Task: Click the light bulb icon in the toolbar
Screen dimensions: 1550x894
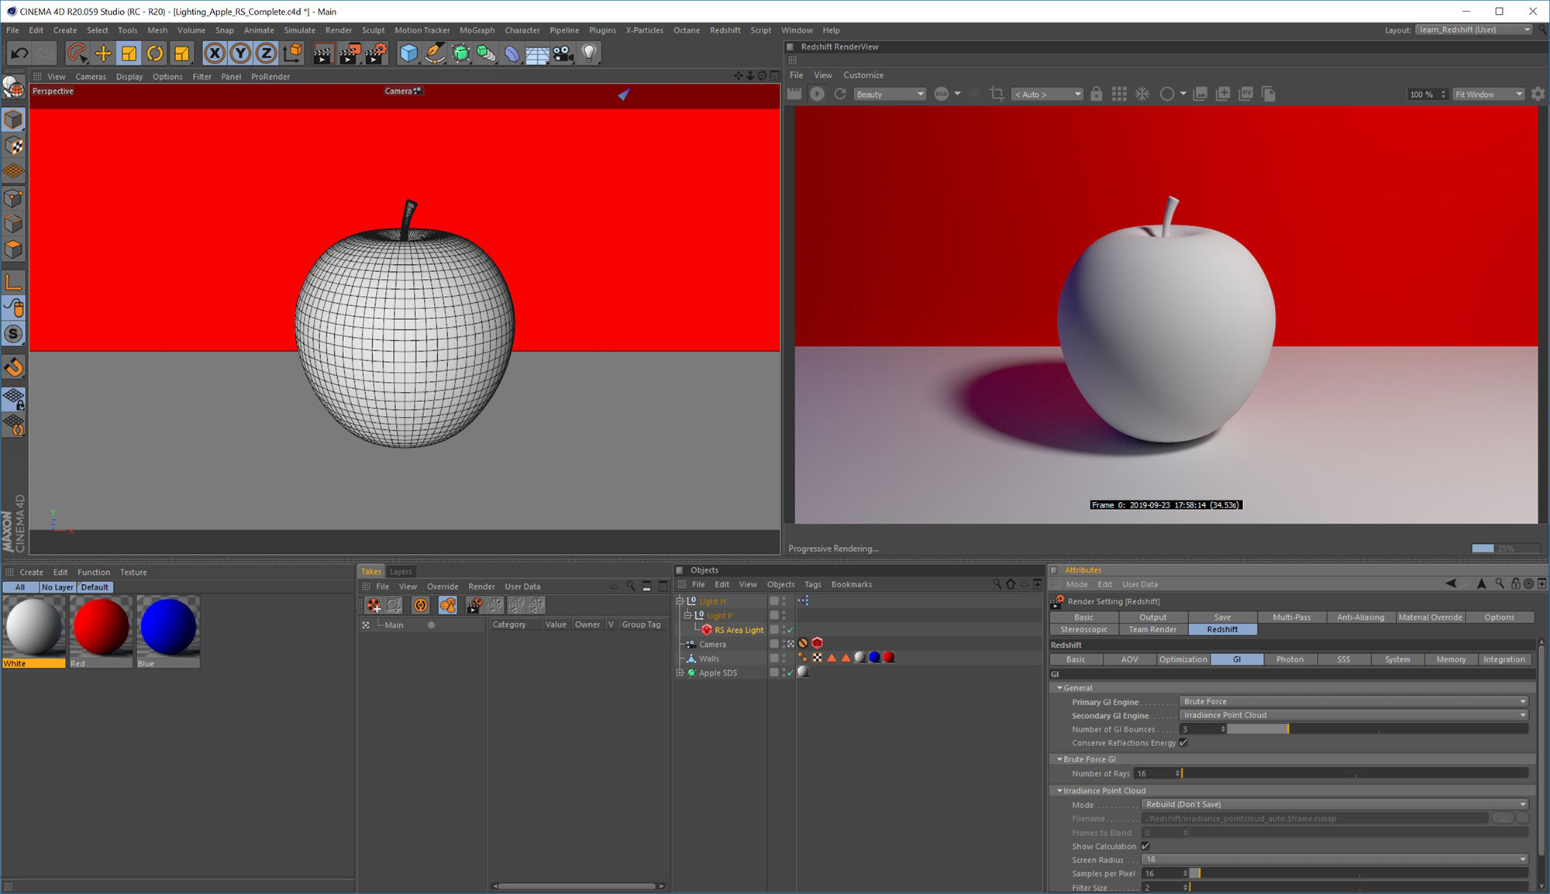Action: pyautogui.click(x=591, y=53)
